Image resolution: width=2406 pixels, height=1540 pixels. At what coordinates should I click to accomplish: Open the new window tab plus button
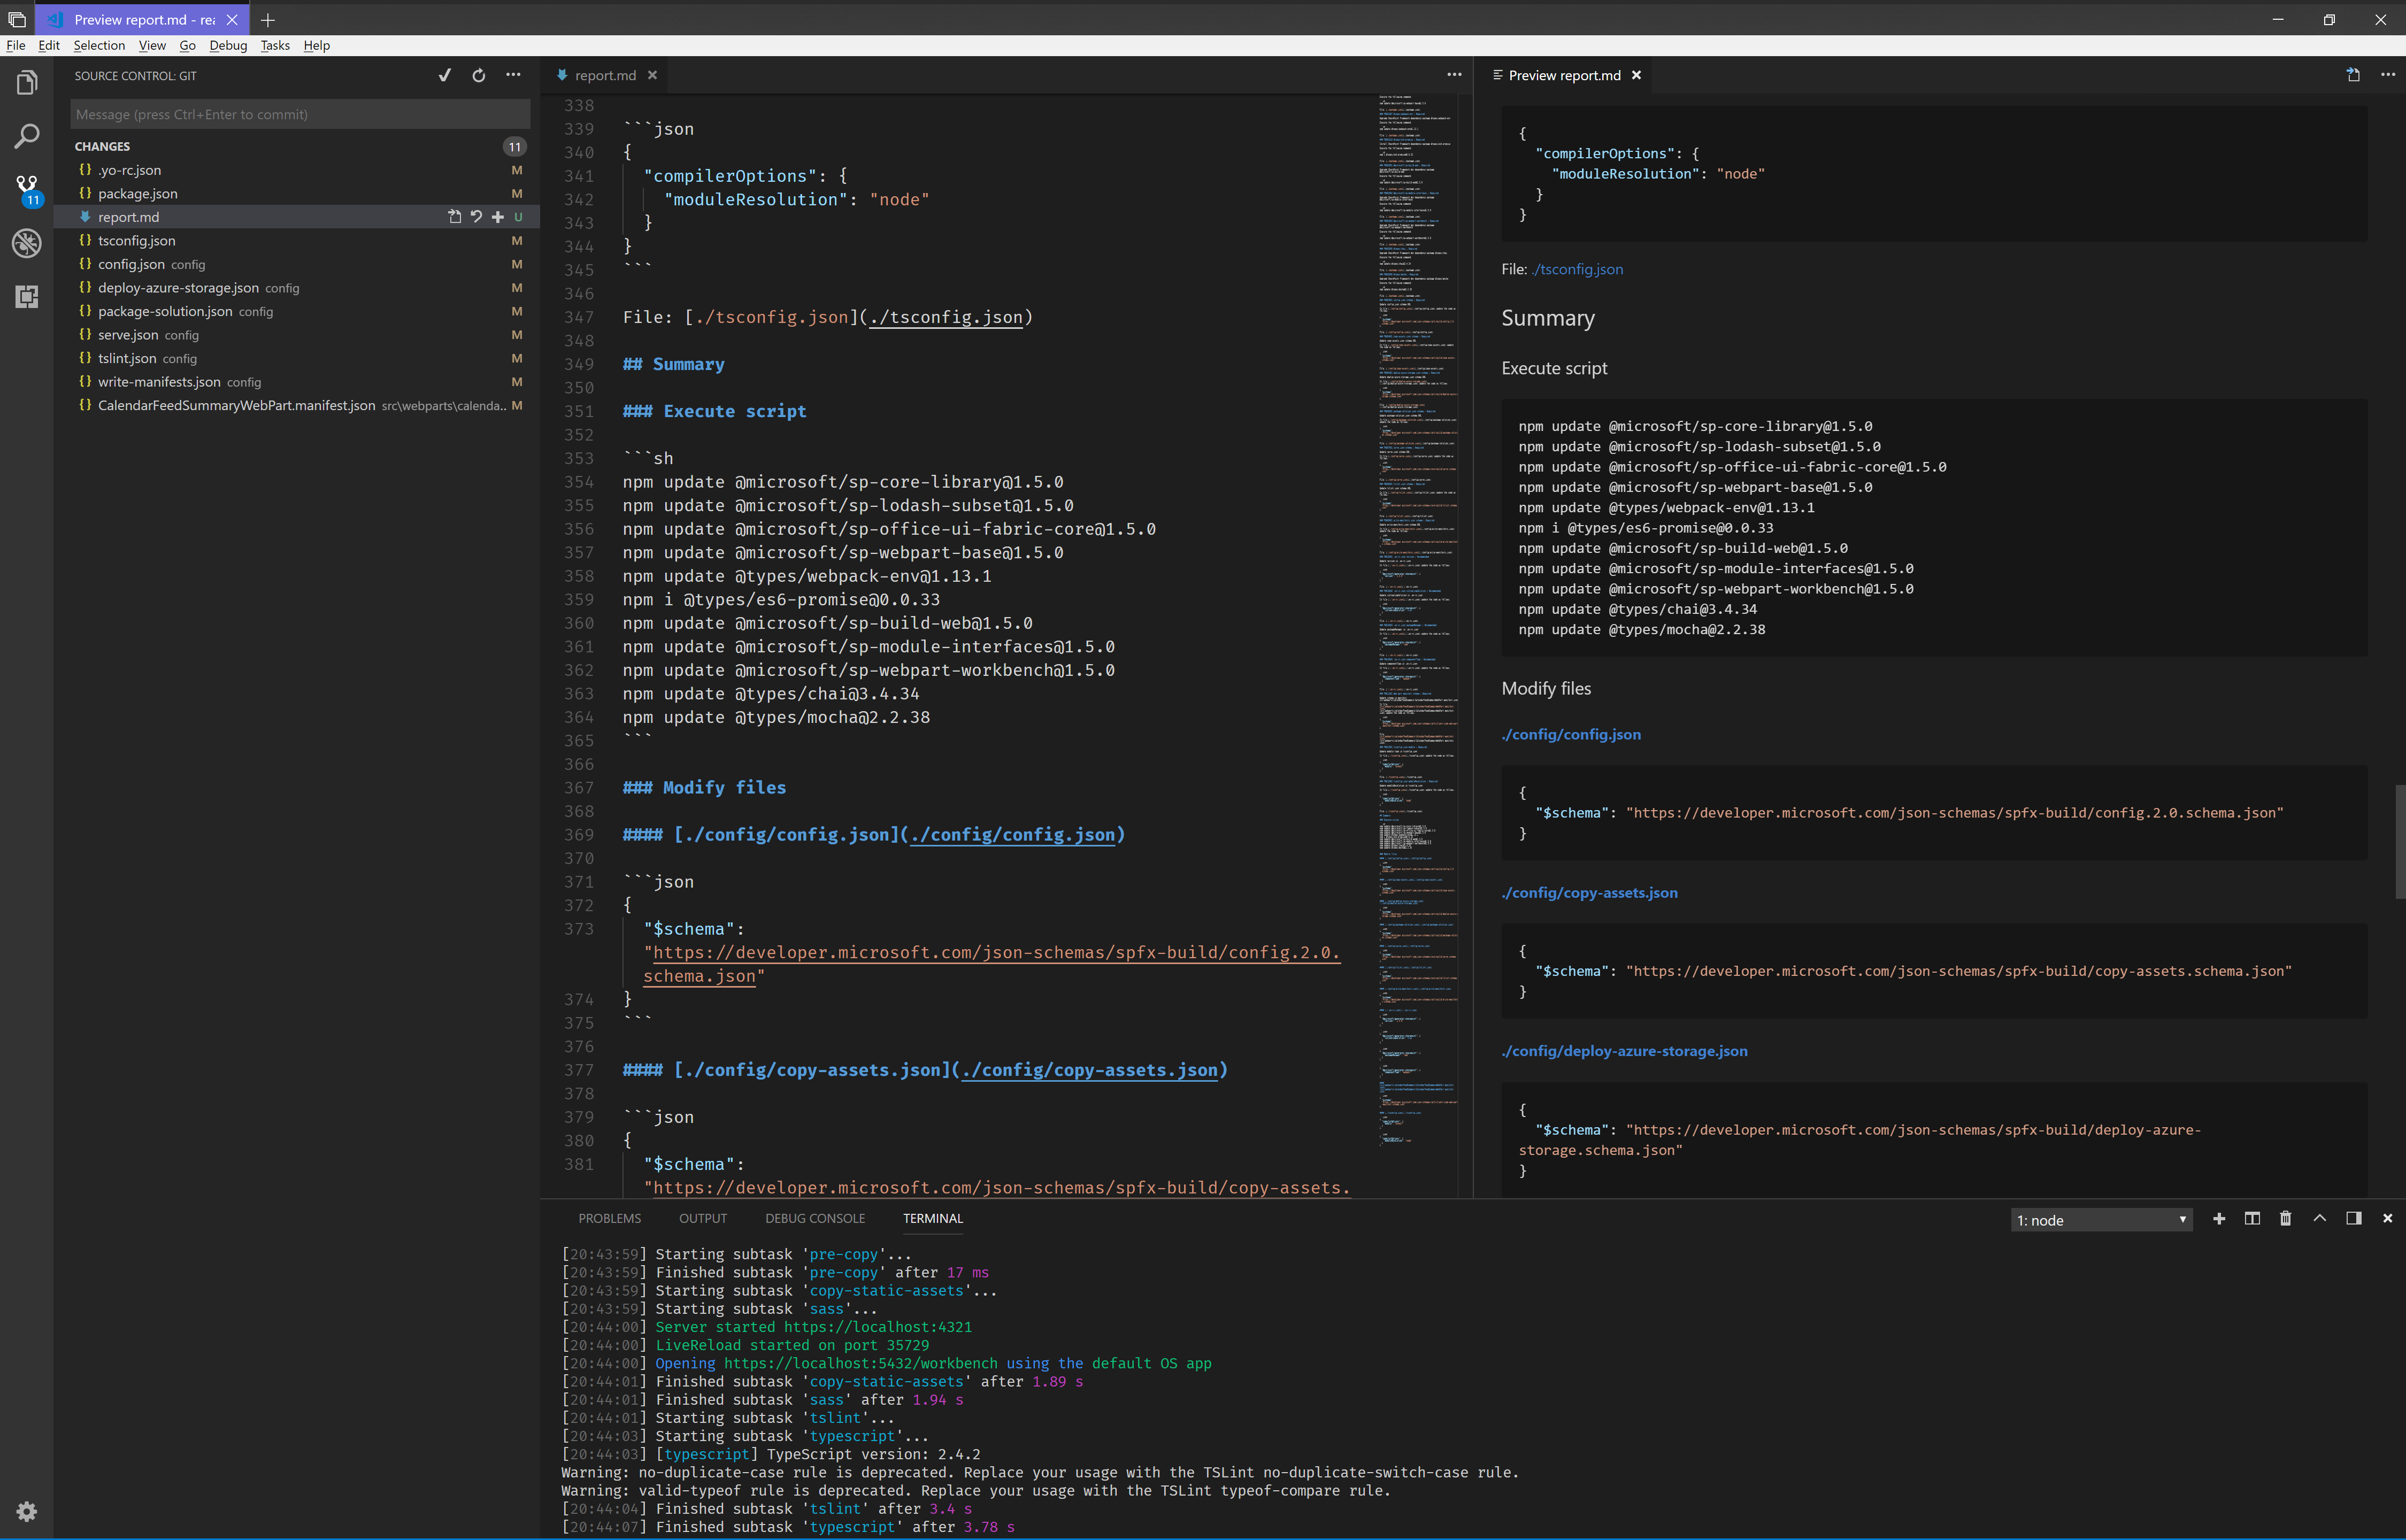tap(268, 20)
